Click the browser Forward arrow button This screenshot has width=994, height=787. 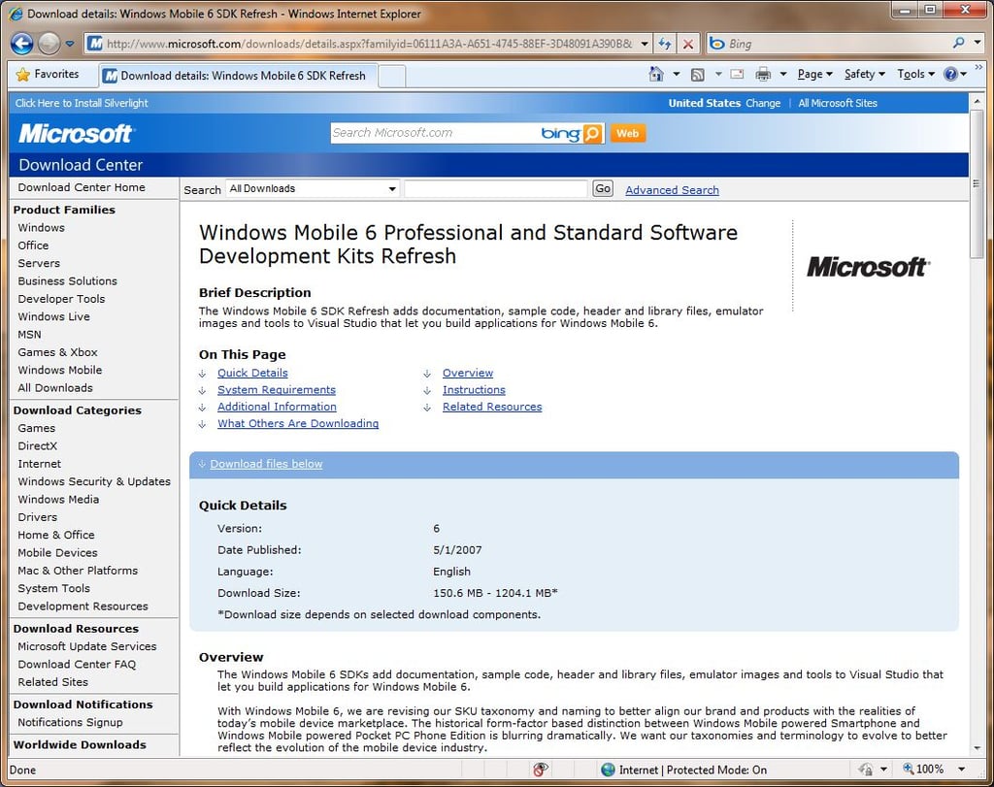point(49,44)
